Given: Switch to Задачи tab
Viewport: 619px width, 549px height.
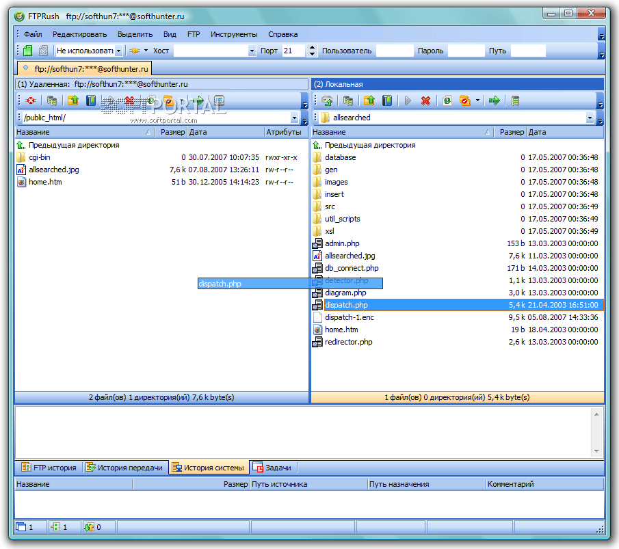Looking at the screenshot, I should coord(272,468).
